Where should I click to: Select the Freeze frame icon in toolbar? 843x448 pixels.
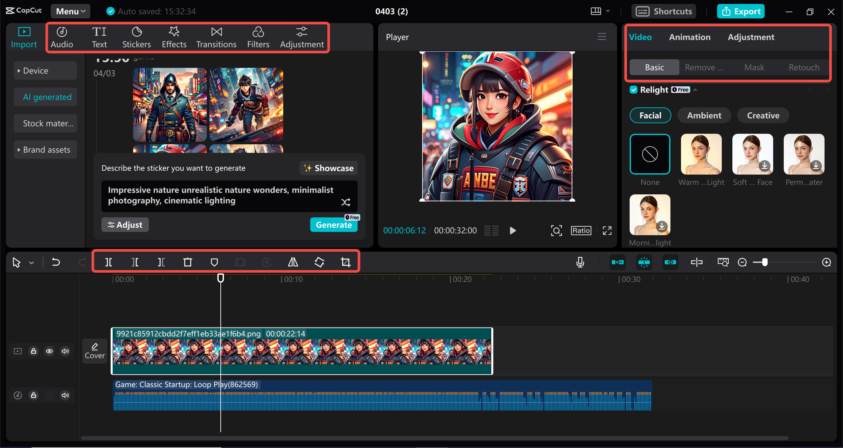click(x=240, y=262)
